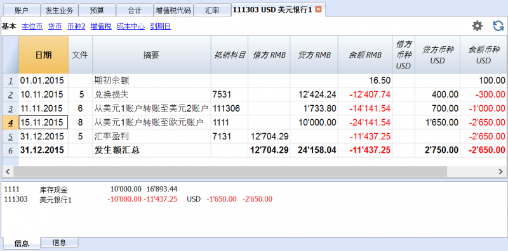
Task: Click USD credit total 2'750.00
Action: (x=438, y=150)
